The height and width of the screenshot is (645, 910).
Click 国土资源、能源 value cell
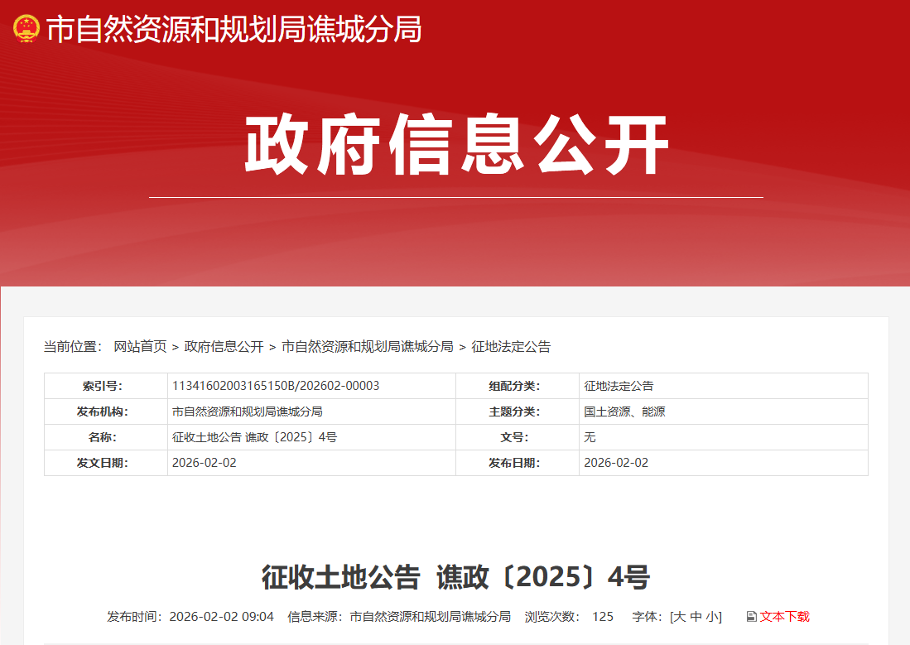724,412
